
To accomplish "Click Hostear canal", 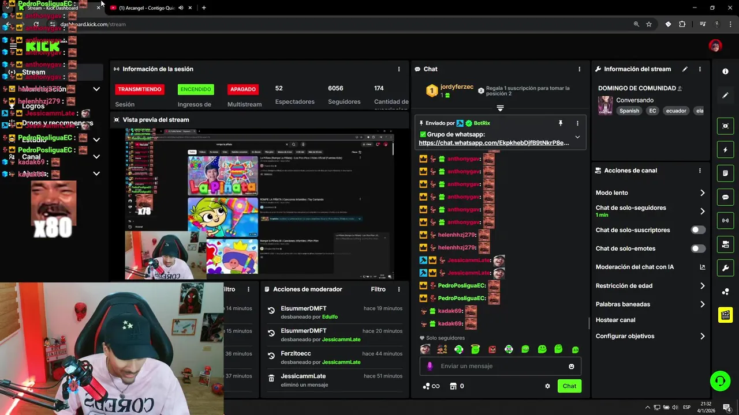I will pyautogui.click(x=615, y=320).
